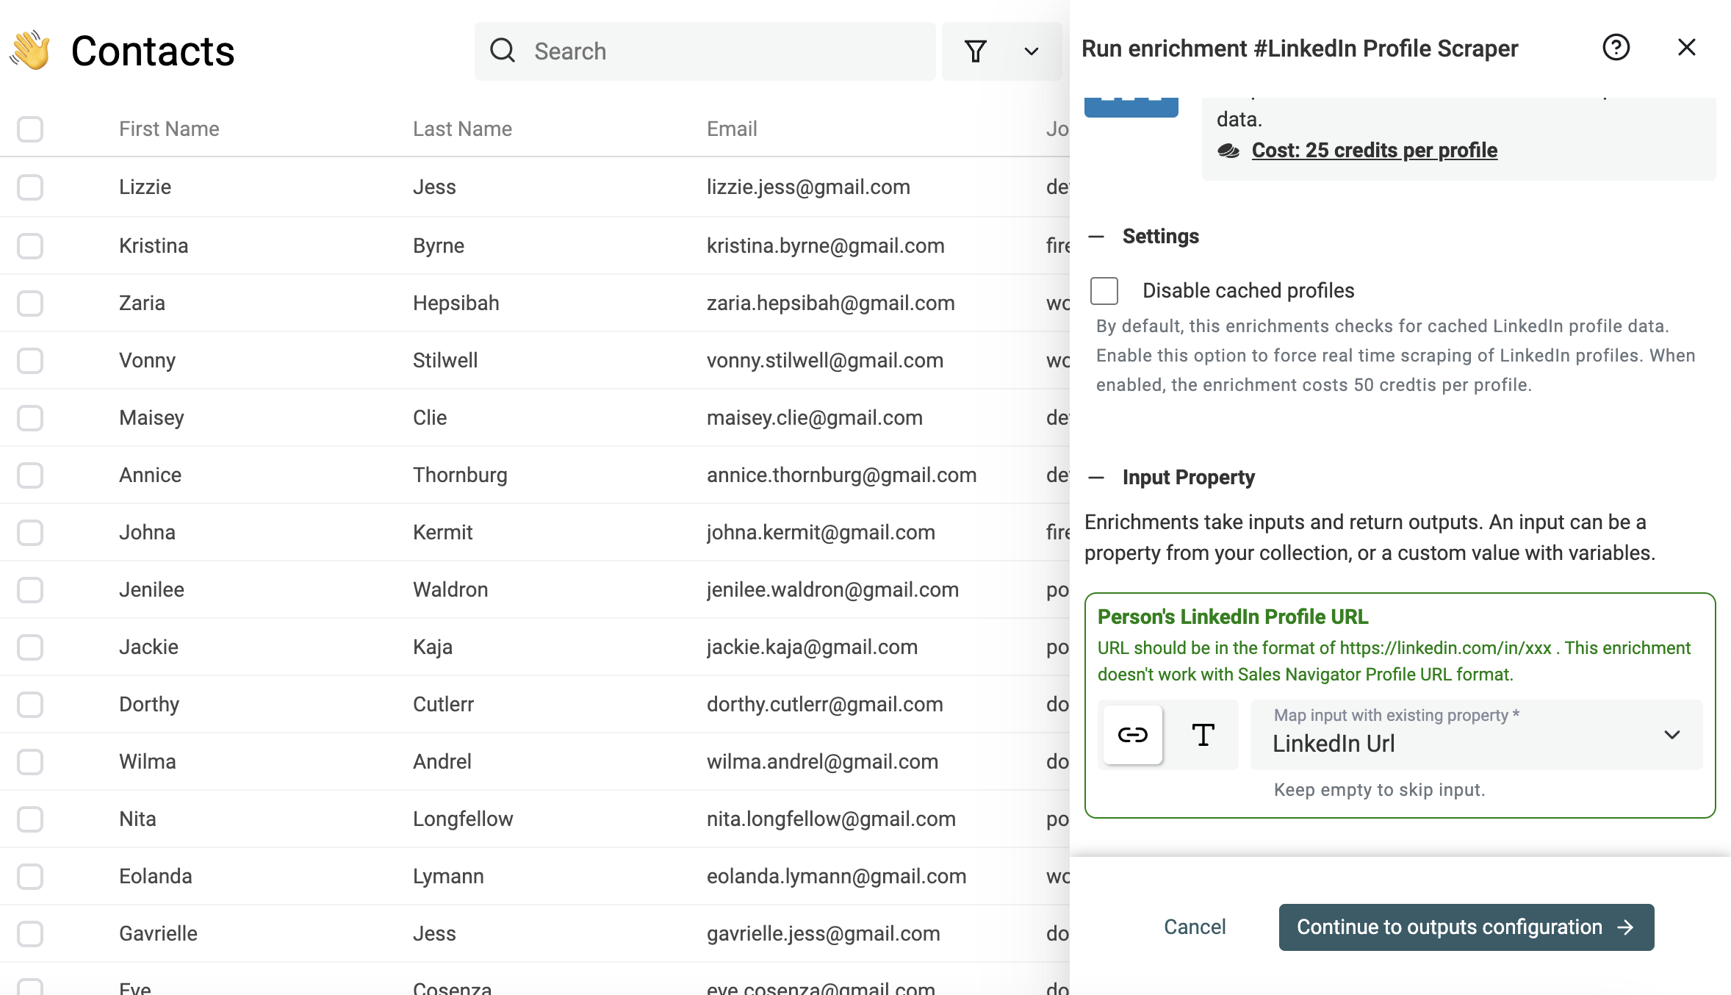The image size is (1731, 995).
Task: Switch to custom text input using the T icon
Action: [1203, 734]
